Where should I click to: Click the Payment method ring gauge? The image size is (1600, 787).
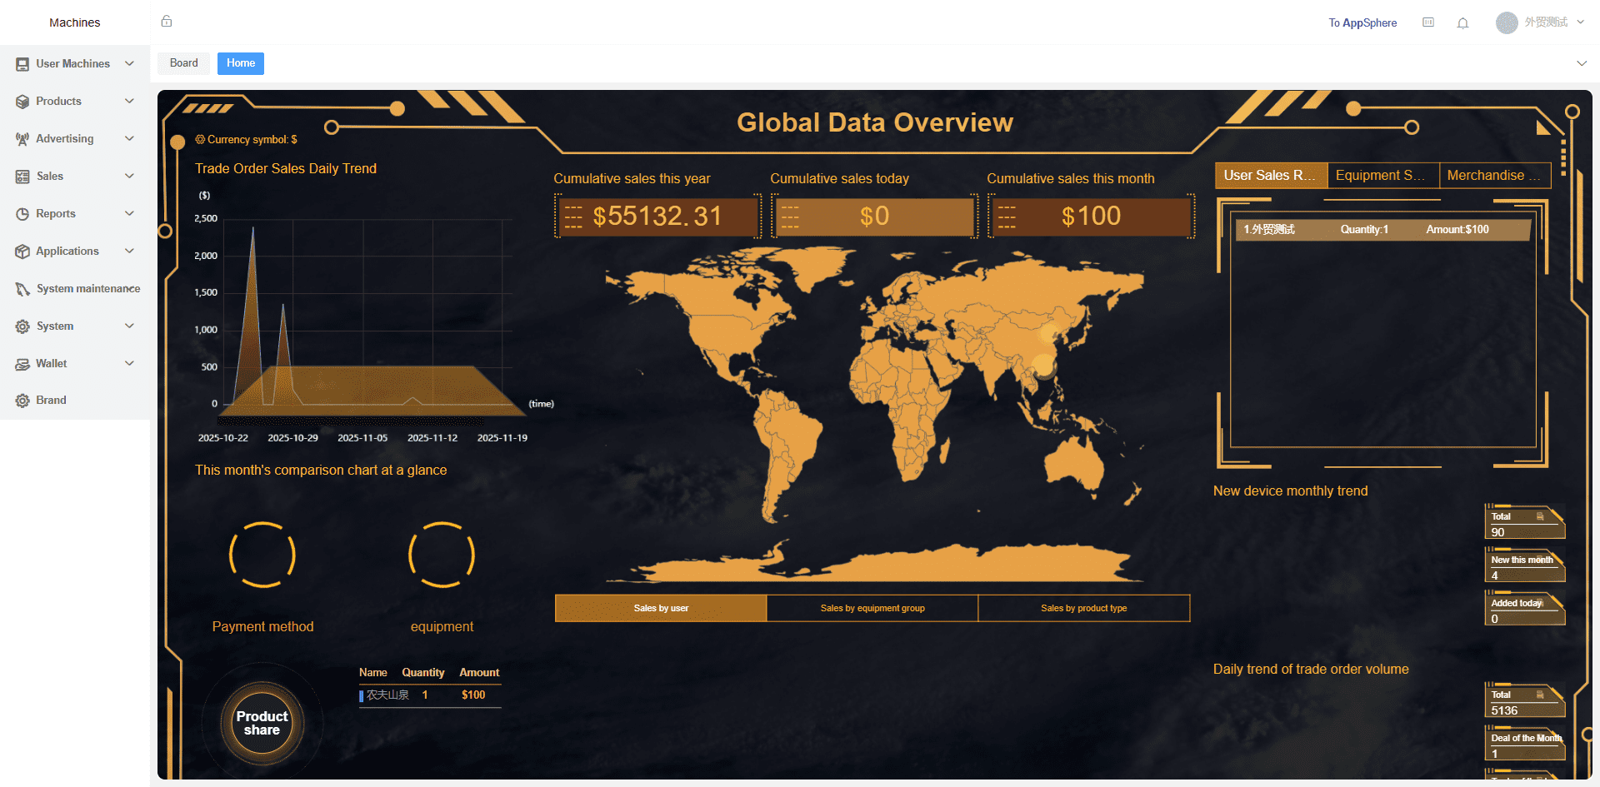(x=262, y=555)
